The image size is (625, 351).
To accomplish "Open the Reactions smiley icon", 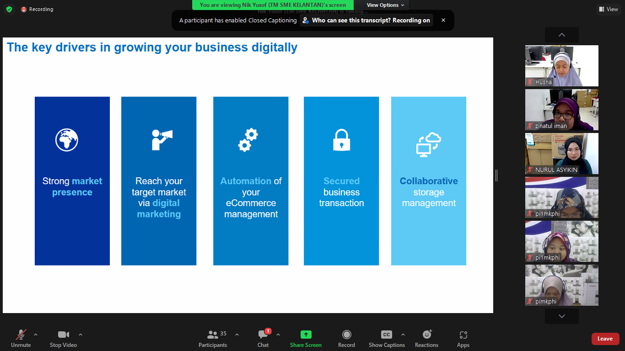I will click(426, 335).
